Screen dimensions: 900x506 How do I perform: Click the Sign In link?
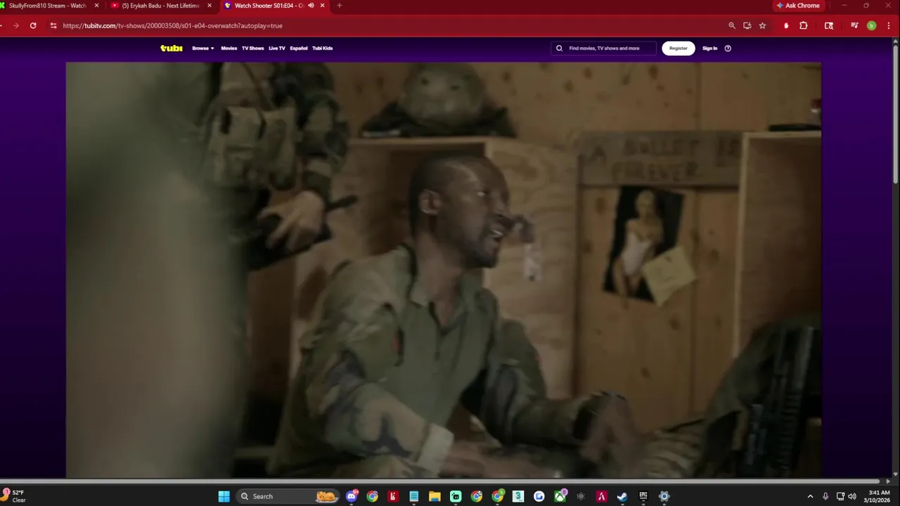[710, 48]
